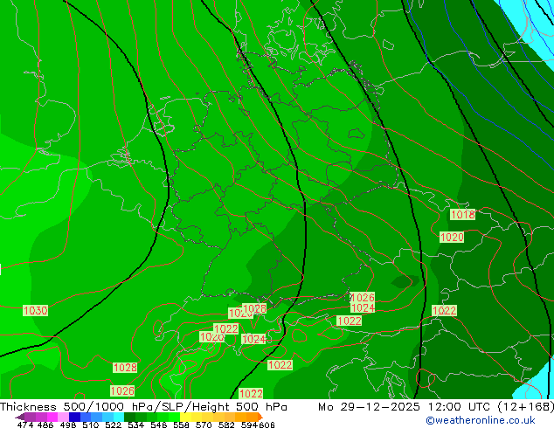The height and width of the screenshot is (428, 554).
Task: Click legend value 582
Action: [x=226, y=425]
